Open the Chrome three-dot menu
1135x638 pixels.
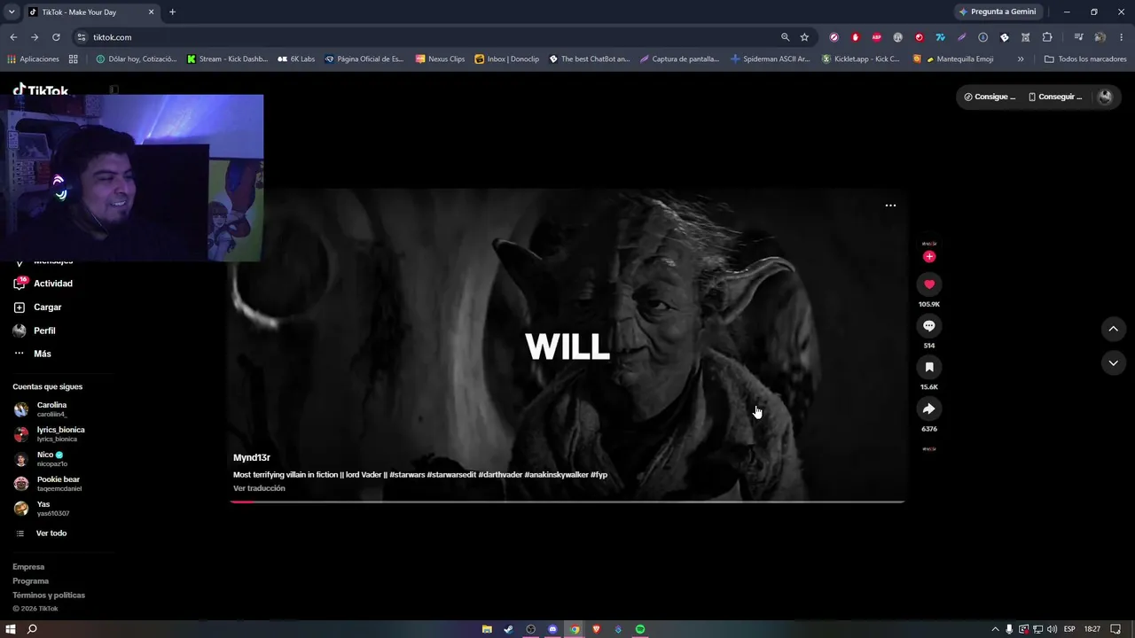(x=1121, y=37)
